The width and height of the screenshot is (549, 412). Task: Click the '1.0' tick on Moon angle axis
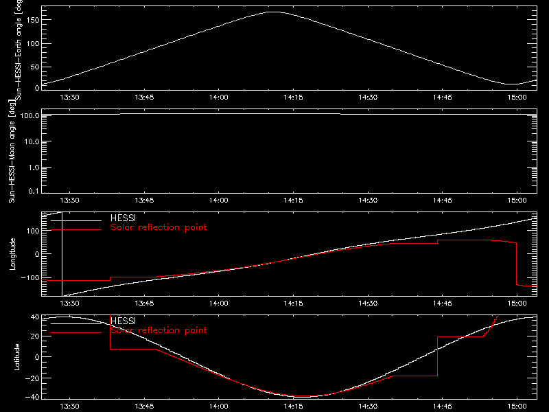(x=34, y=168)
